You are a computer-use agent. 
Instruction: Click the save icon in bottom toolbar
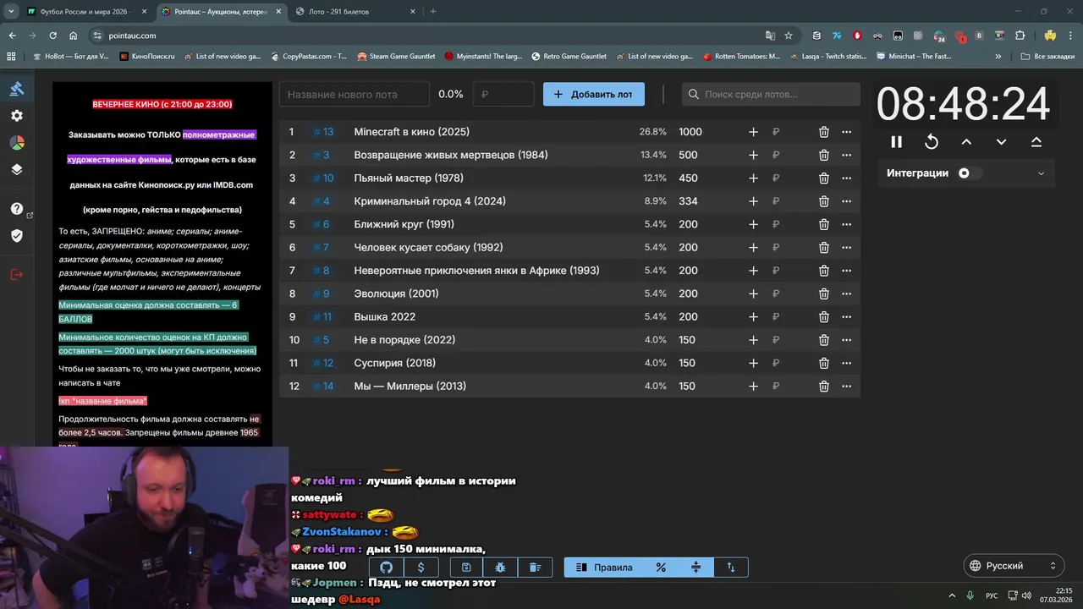point(466,568)
